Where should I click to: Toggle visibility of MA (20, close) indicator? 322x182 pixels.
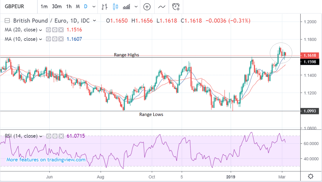[49, 30]
